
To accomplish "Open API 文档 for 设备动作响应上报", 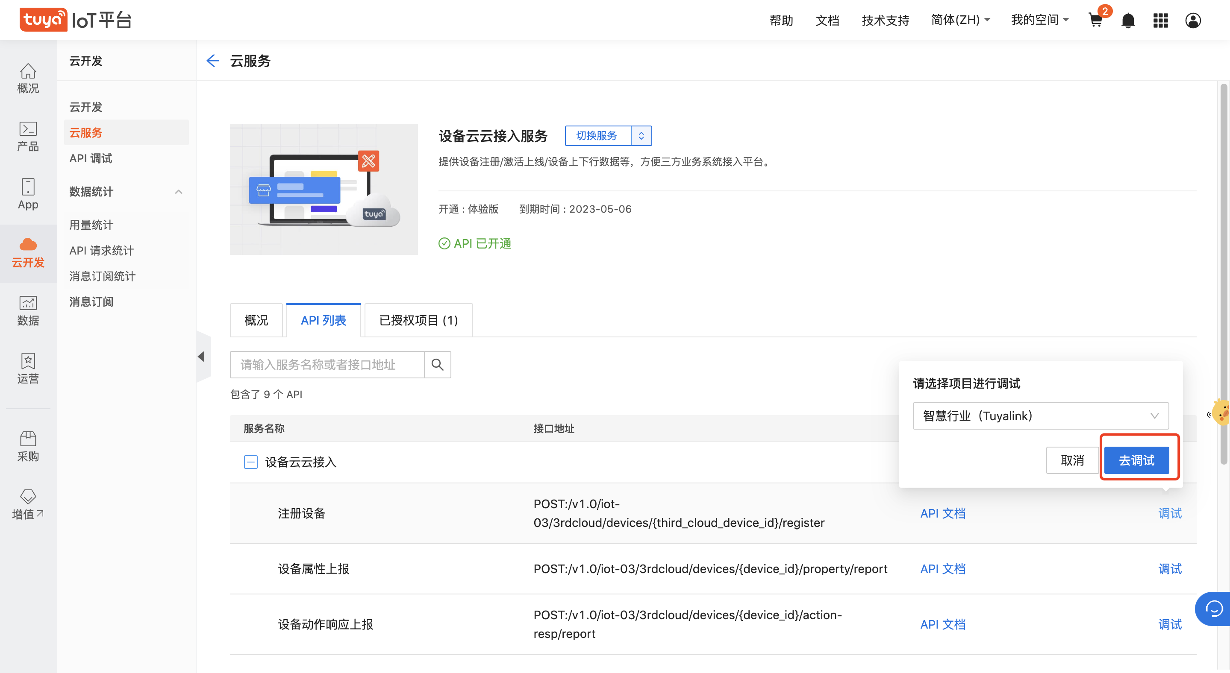I will pyautogui.click(x=943, y=624).
